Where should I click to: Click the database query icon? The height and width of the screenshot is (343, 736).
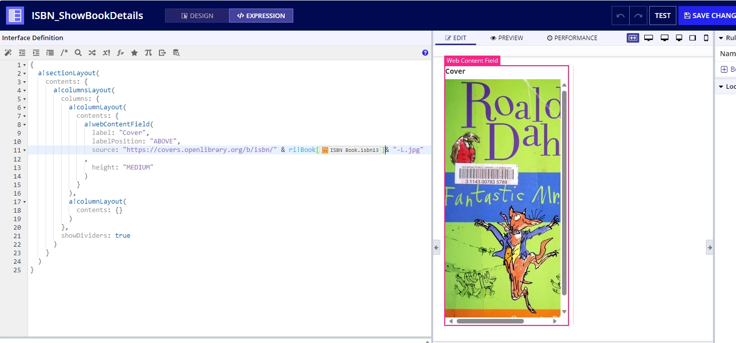coord(176,53)
